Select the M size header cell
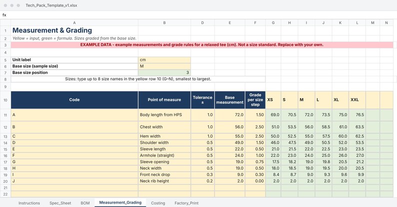397x207 pixels. (x=306, y=100)
